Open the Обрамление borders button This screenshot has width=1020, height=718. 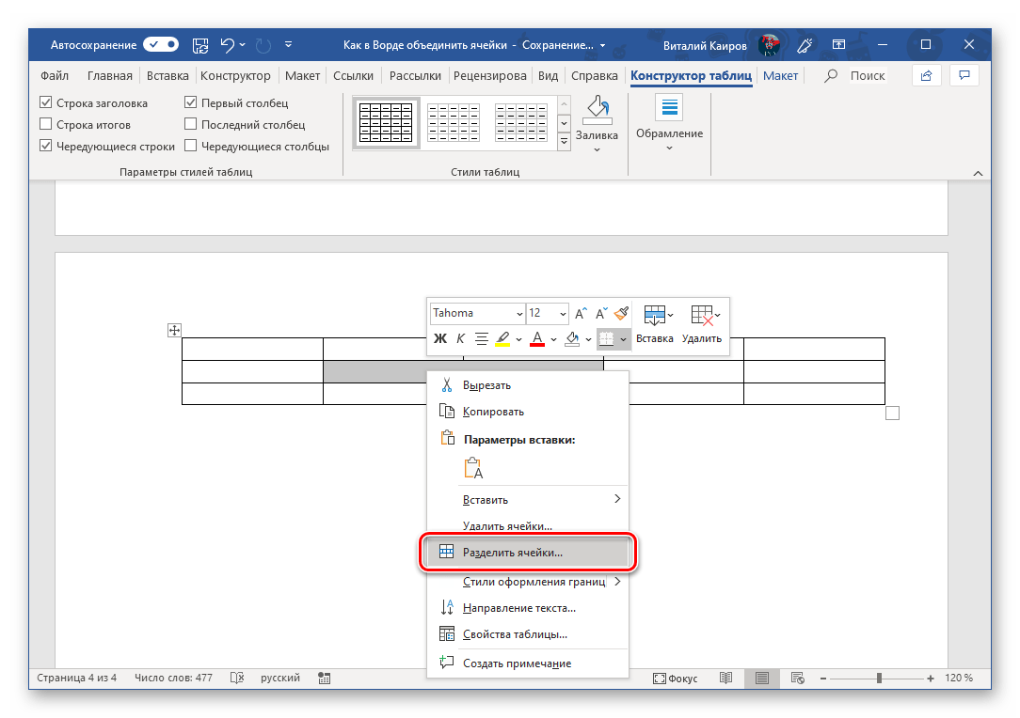669,123
